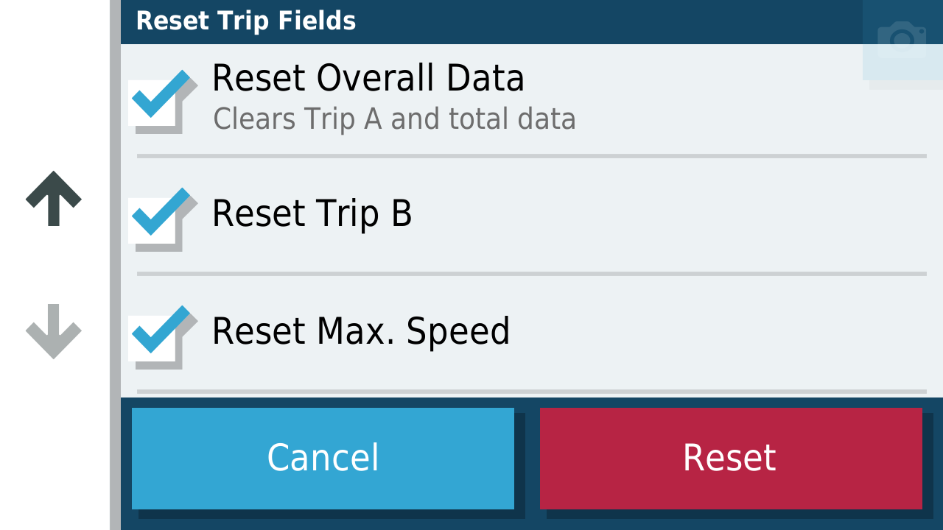
Task: Click the grey vertical scrollbar track
Action: coord(115,265)
